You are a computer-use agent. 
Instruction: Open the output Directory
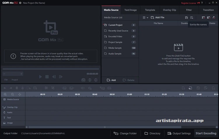(x=152, y=133)
